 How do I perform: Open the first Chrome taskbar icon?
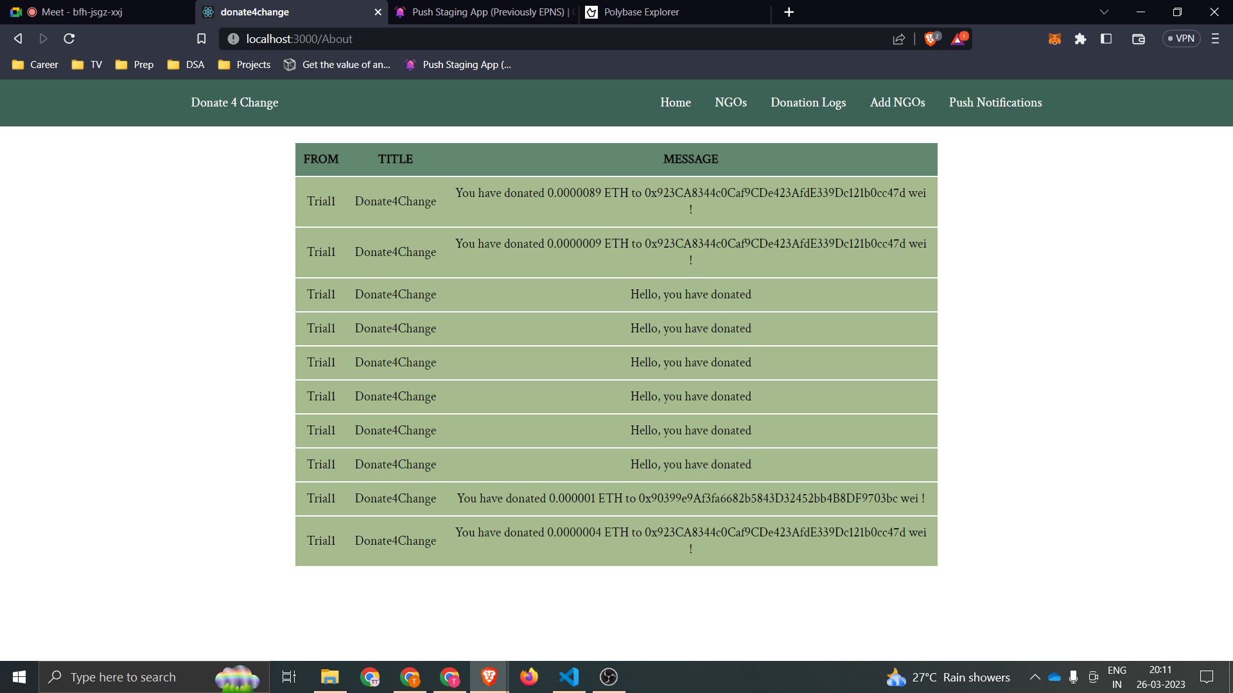point(370,677)
